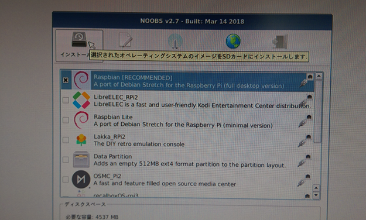Select the recalboxOS-rpi3 list entry
The width and height of the screenshot is (366, 220).
coord(187,195)
